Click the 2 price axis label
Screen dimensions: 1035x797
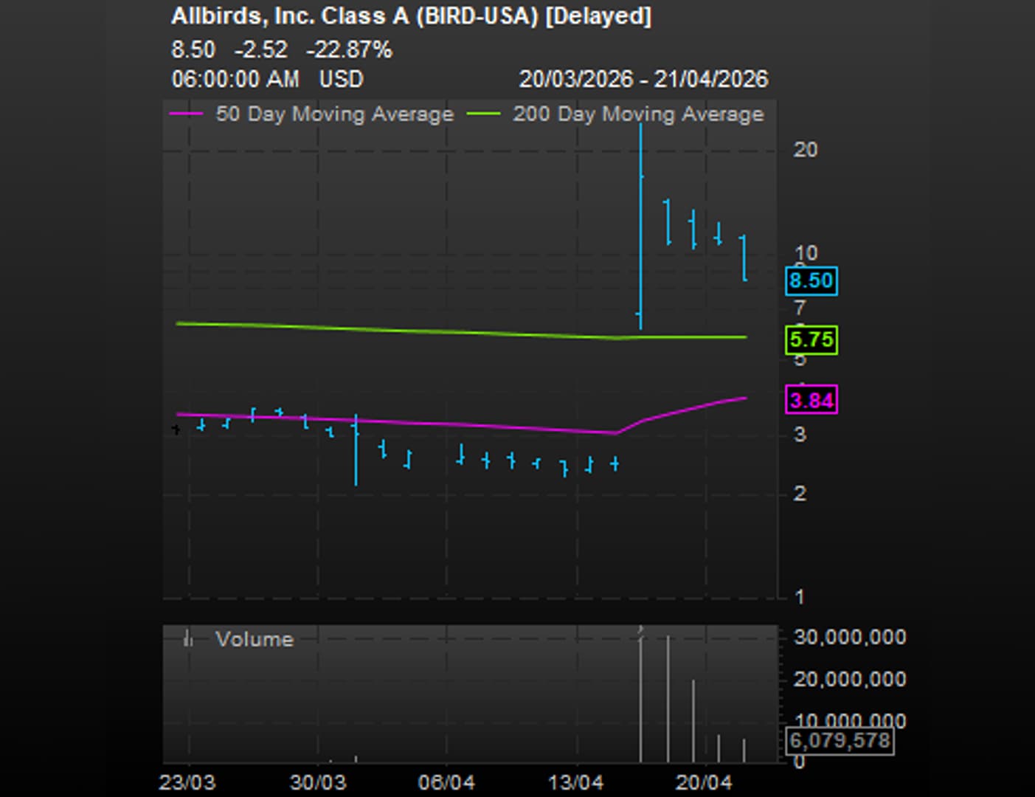(x=800, y=493)
